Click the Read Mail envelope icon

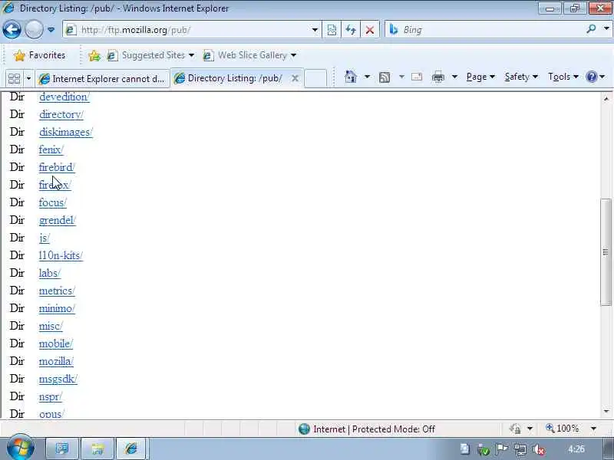pos(417,77)
